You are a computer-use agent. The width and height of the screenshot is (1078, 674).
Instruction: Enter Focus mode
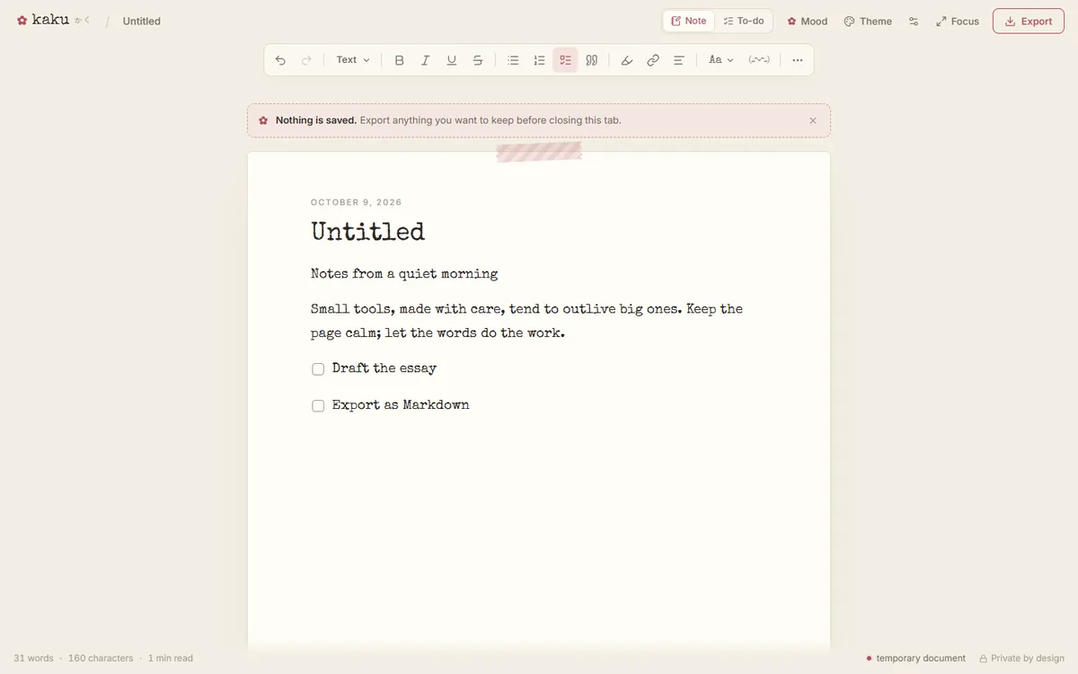point(958,21)
